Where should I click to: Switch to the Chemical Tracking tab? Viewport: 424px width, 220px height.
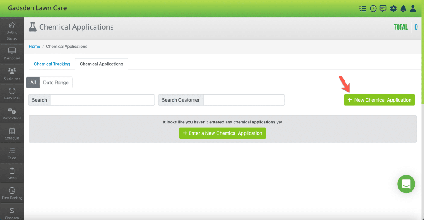click(52, 64)
